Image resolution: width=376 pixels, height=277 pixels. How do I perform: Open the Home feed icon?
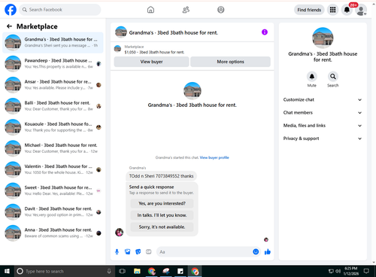coord(150,10)
